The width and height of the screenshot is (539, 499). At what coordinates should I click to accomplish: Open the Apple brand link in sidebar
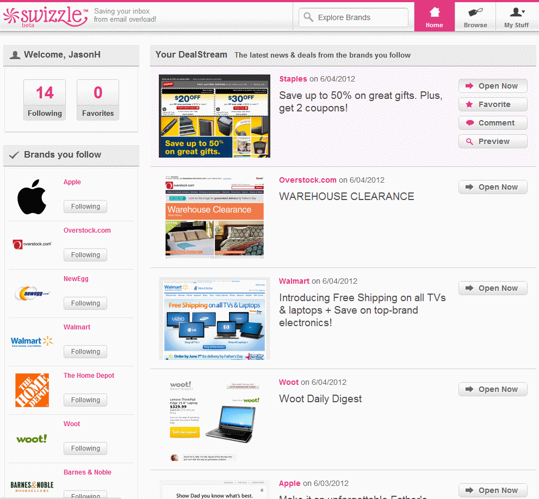click(72, 182)
